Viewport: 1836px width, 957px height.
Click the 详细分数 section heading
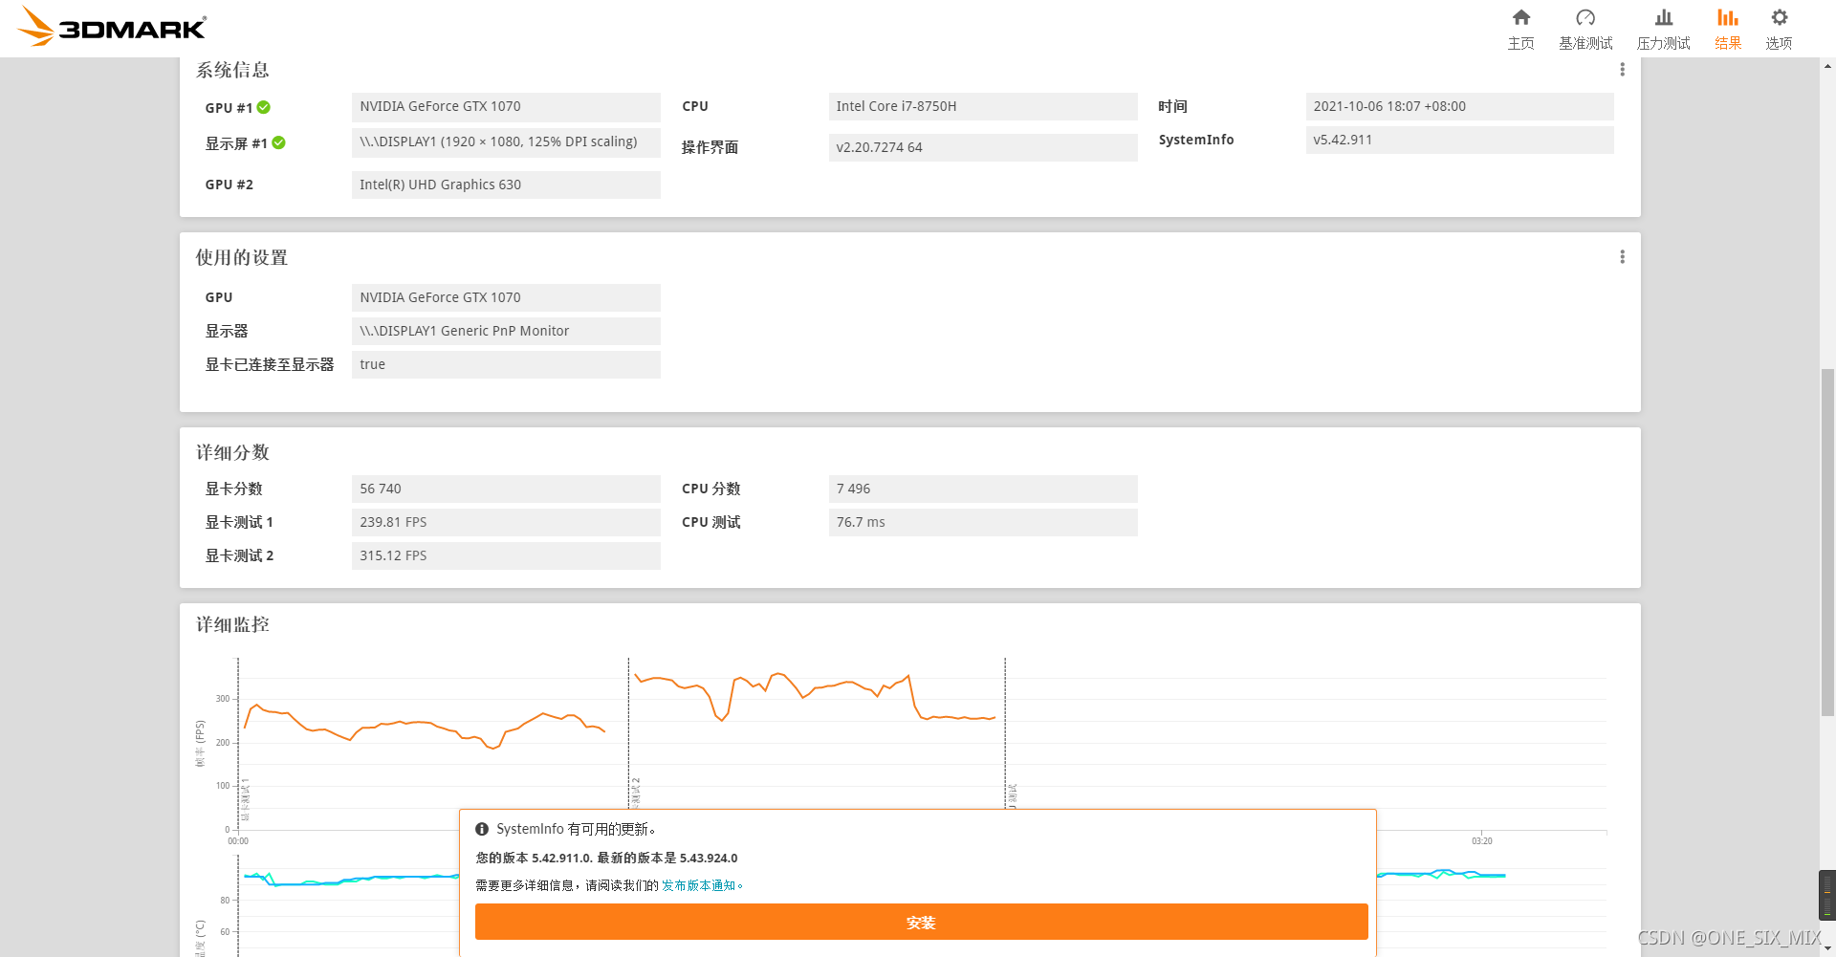232,452
